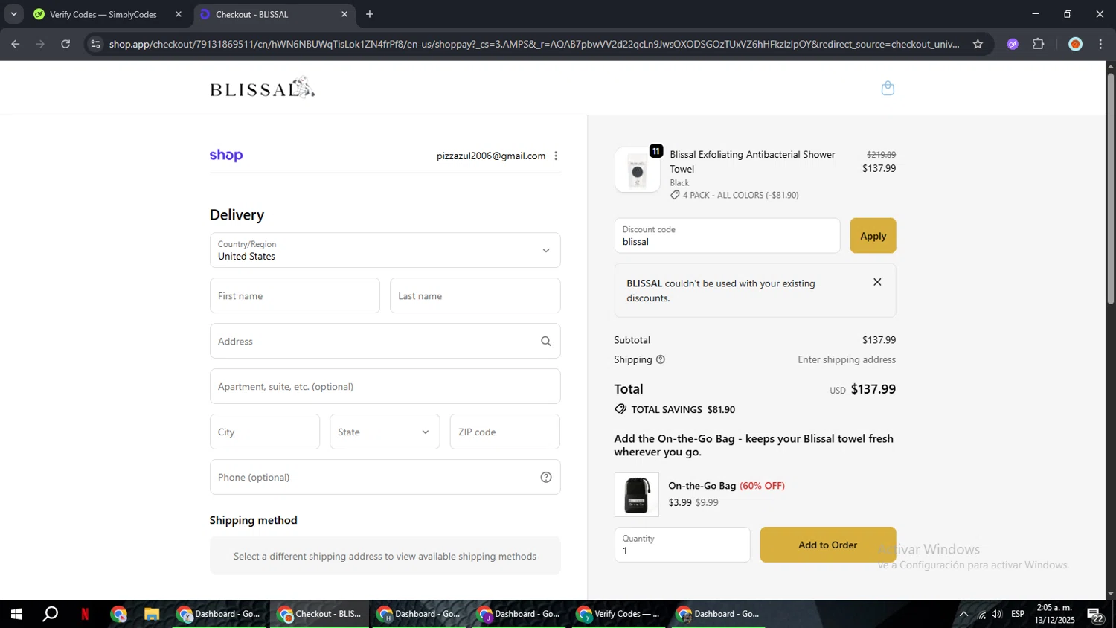This screenshot has height=628, width=1116.
Task: Focus the Last name field
Action: (x=475, y=295)
